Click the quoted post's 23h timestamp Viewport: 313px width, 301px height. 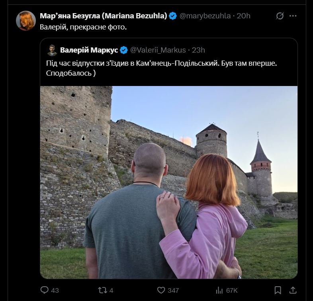pos(198,50)
